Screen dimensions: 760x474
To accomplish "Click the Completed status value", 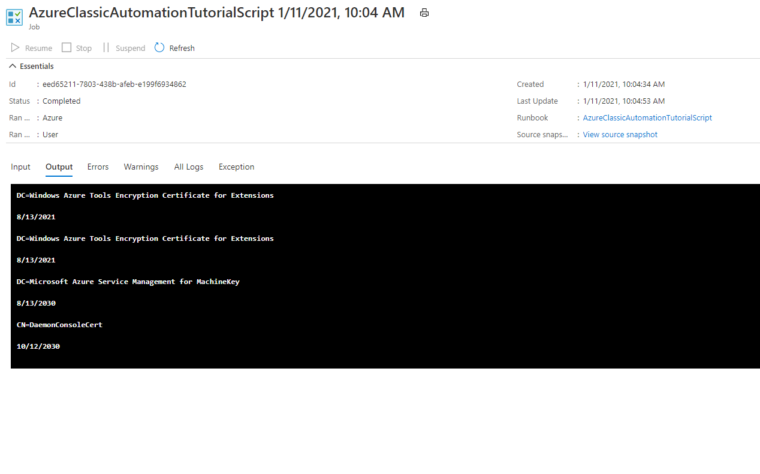I will coord(61,101).
